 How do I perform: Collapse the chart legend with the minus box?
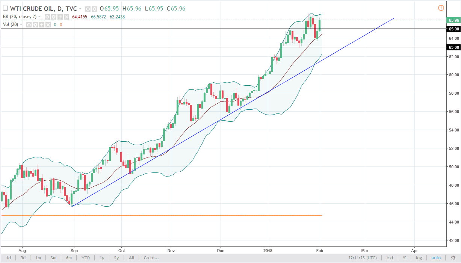click(x=5, y=8)
